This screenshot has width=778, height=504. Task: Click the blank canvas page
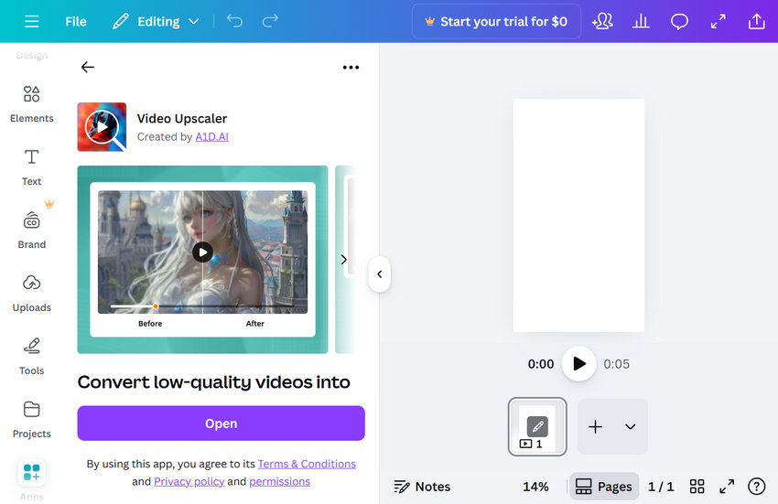(578, 215)
